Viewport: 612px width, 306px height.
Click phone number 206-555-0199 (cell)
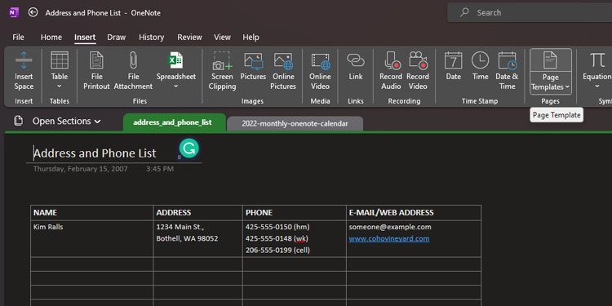click(x=277, y=251)
